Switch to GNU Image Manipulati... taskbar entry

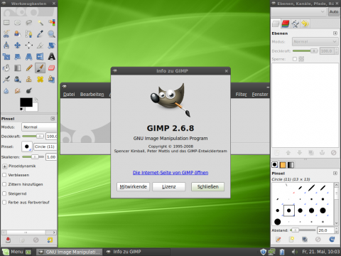point(70,252)
